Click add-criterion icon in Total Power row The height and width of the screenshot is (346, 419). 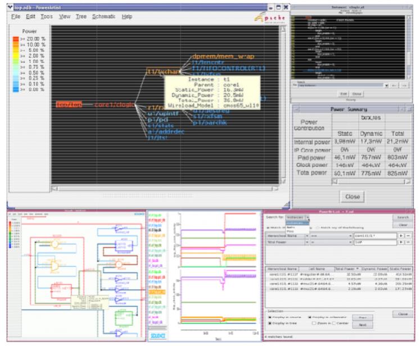401,242
